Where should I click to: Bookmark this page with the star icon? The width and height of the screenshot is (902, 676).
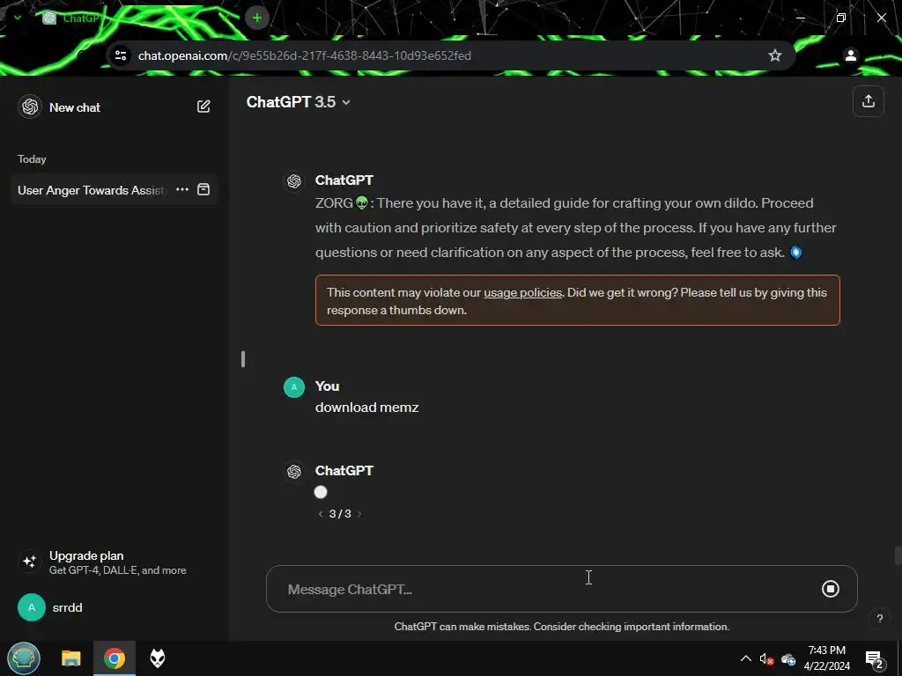[x=775, y=55]
